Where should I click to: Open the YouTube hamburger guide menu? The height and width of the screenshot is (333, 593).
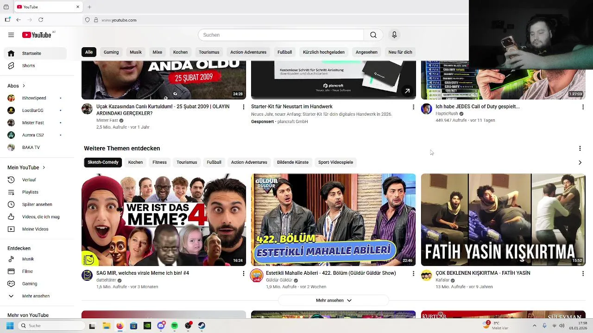[11, 35]
